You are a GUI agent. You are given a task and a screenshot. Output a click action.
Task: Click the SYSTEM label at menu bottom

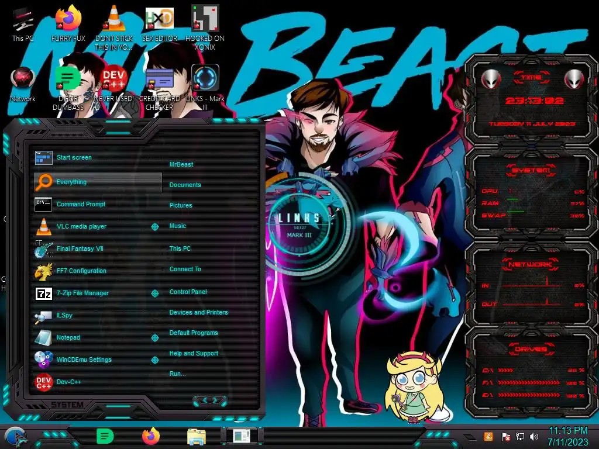(x=67, y=405)
